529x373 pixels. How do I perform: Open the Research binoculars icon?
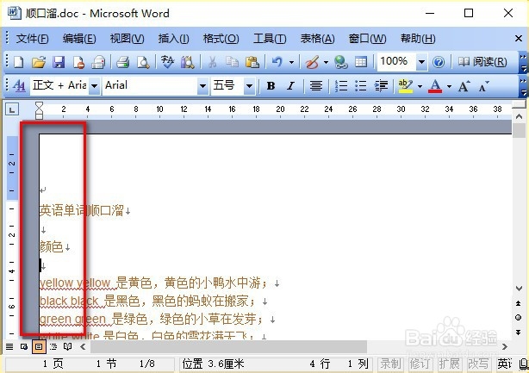188,62
